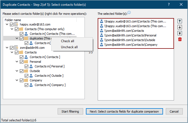This screenshot has width=188, height=123.
Task: Click the info icon beside selected folder(s) label
Action: click(x=129, y=13)
